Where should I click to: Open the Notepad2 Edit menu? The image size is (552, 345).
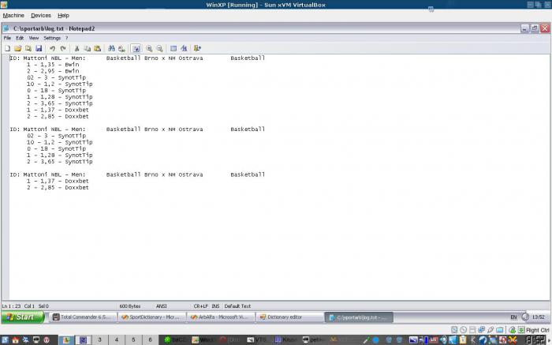coord(20,38)
